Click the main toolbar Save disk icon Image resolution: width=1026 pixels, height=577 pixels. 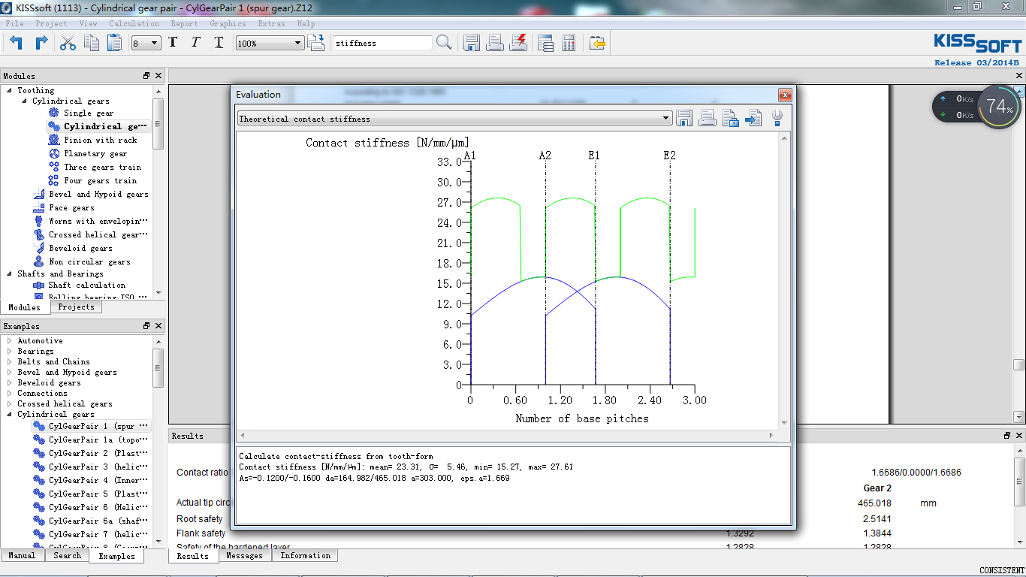coord(472,43)
